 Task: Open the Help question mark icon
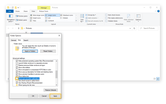click(158, 11)
